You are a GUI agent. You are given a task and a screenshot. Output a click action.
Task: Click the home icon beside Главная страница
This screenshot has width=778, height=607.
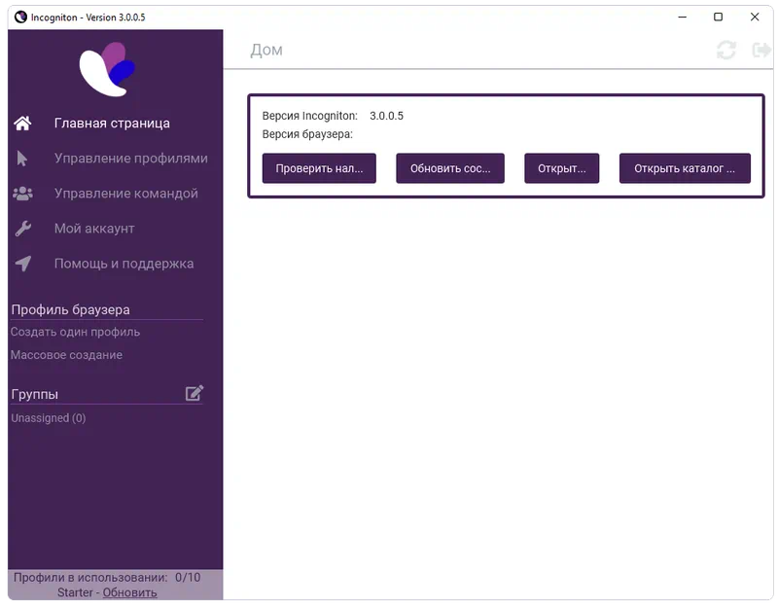tap(22, 124)
